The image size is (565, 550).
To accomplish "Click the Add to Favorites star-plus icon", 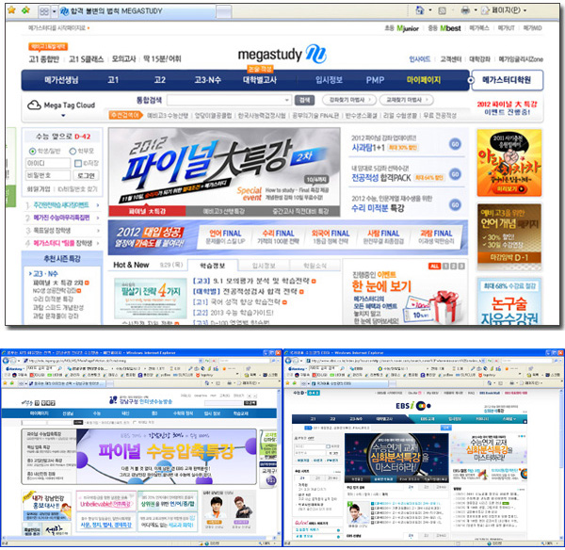I will pyautogui.click(x=25, y=10).
